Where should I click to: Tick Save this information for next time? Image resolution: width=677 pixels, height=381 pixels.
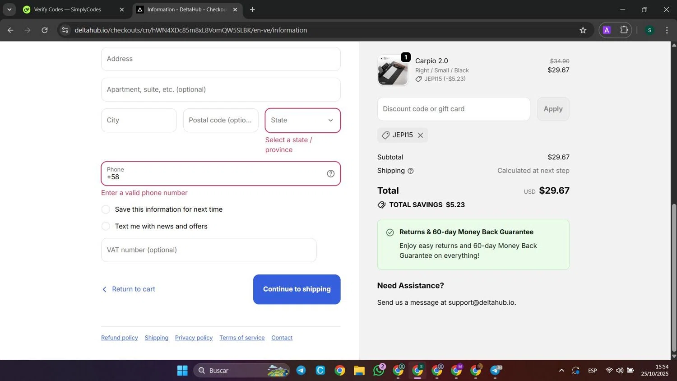pos(106,209)
